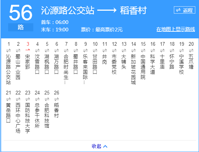Select stop 十里庙

pyautogui.click(x=162, y=62)
